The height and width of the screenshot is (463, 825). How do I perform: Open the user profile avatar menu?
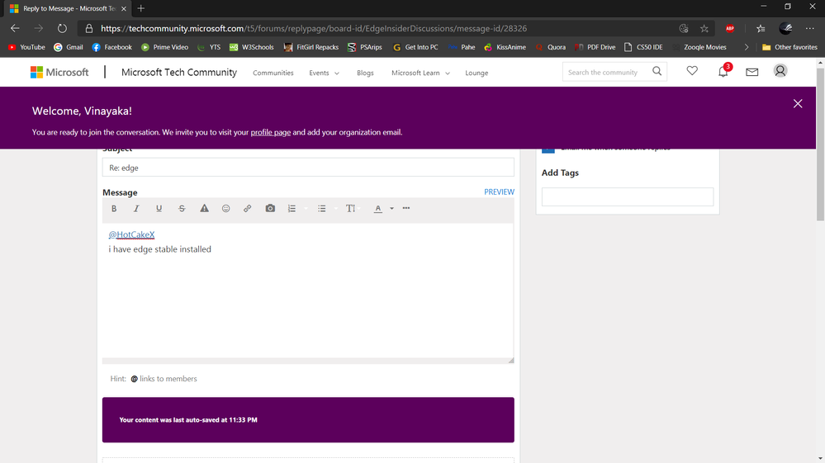point(780,70)
